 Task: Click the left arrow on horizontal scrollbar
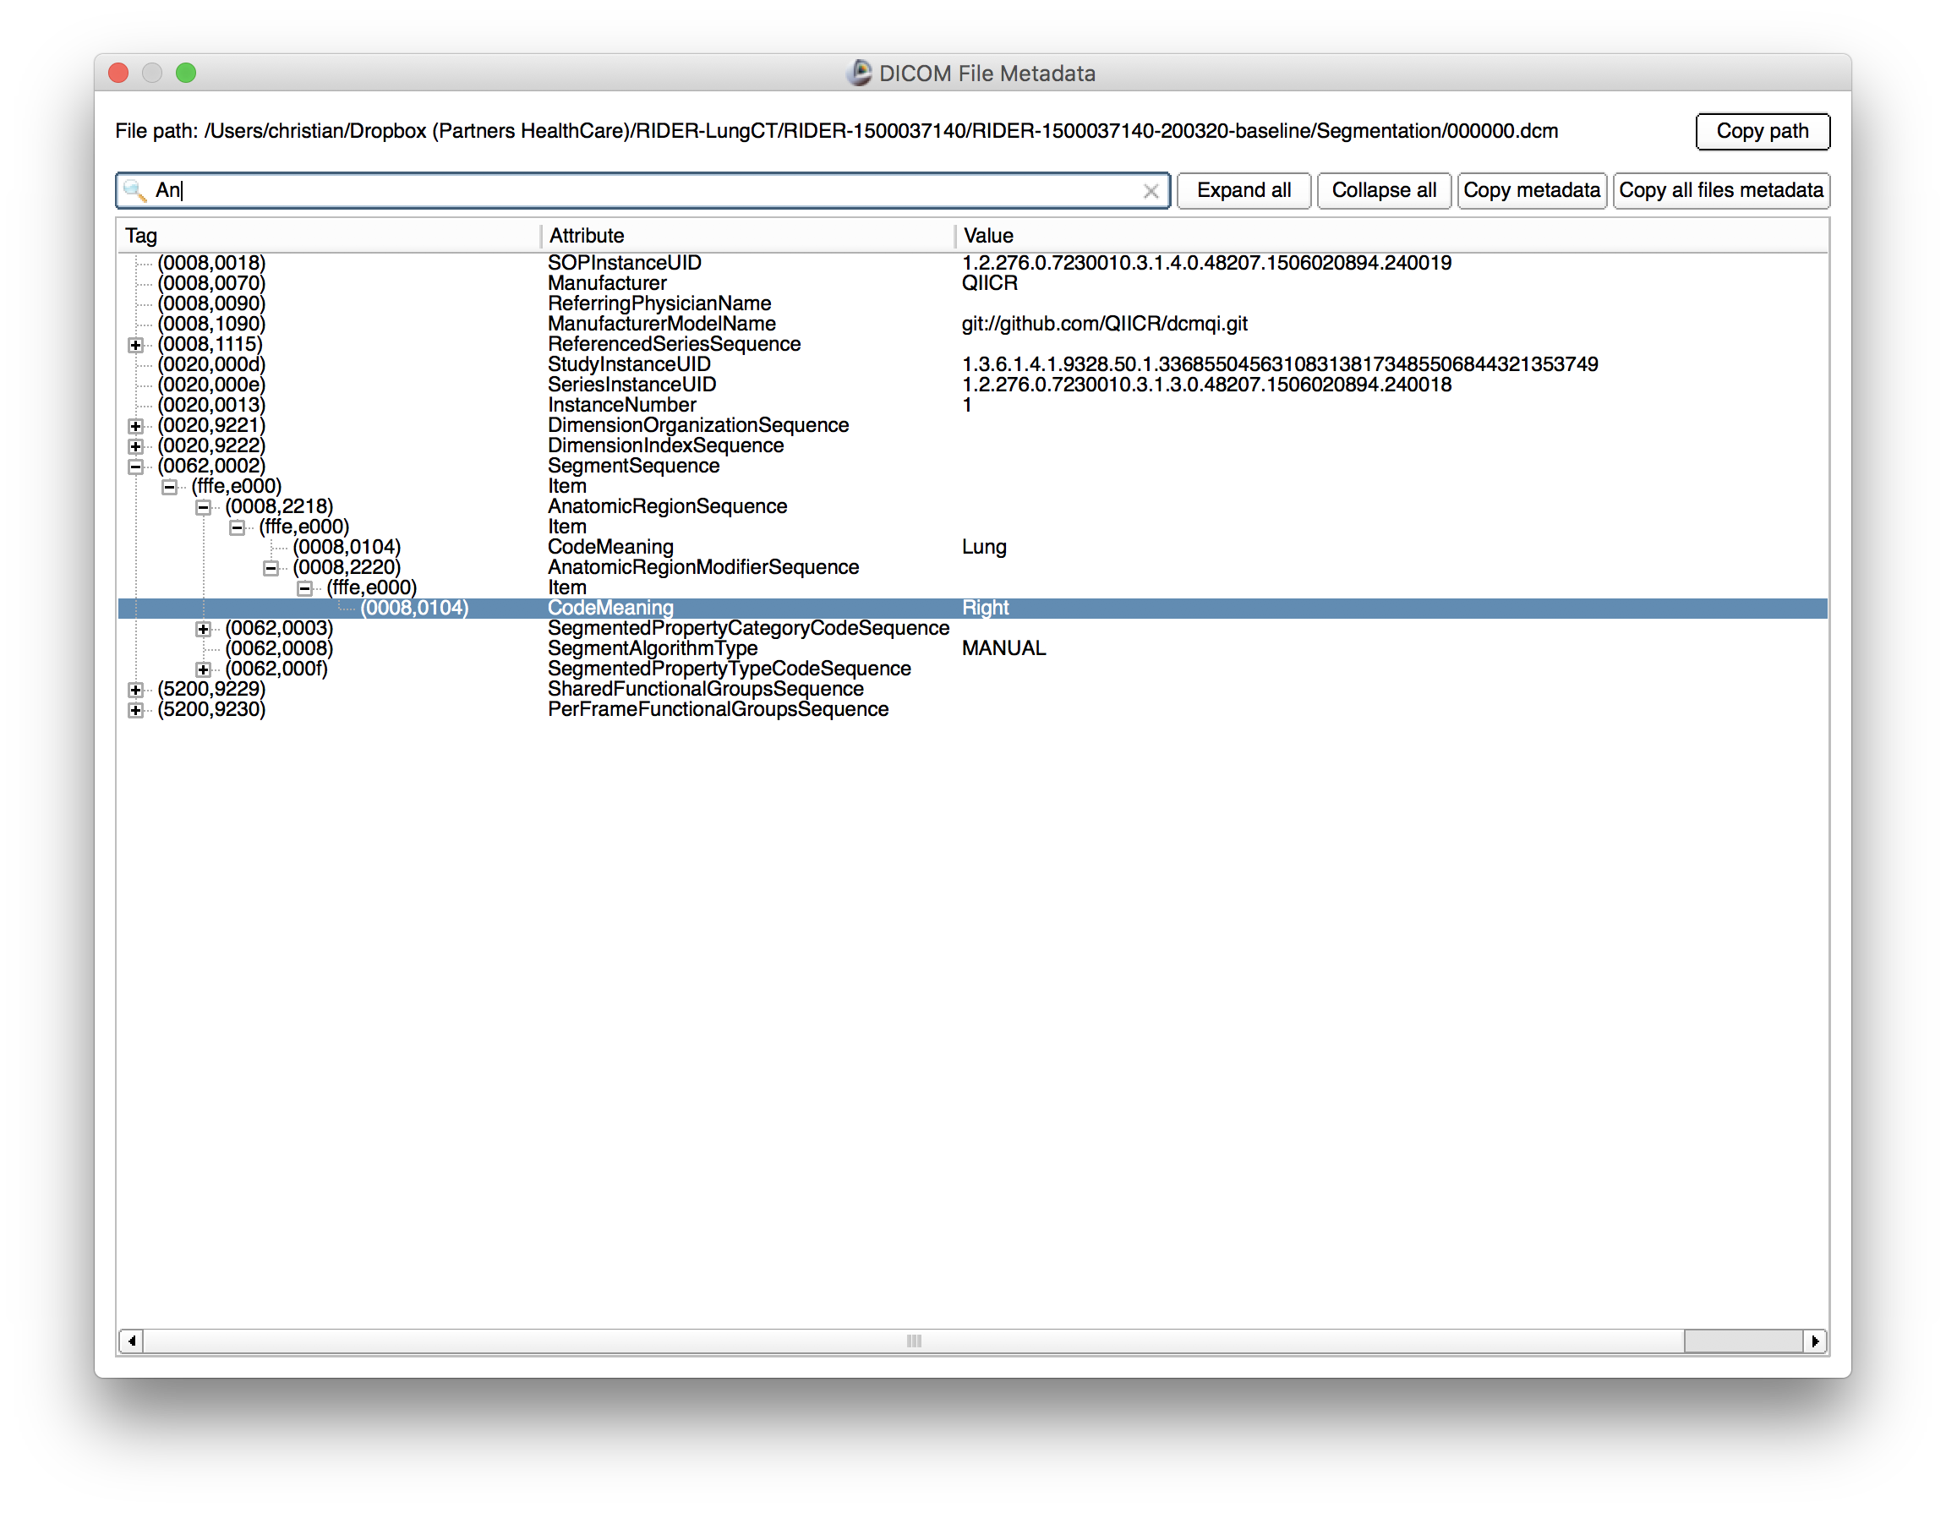click(x=131, y=1341)
